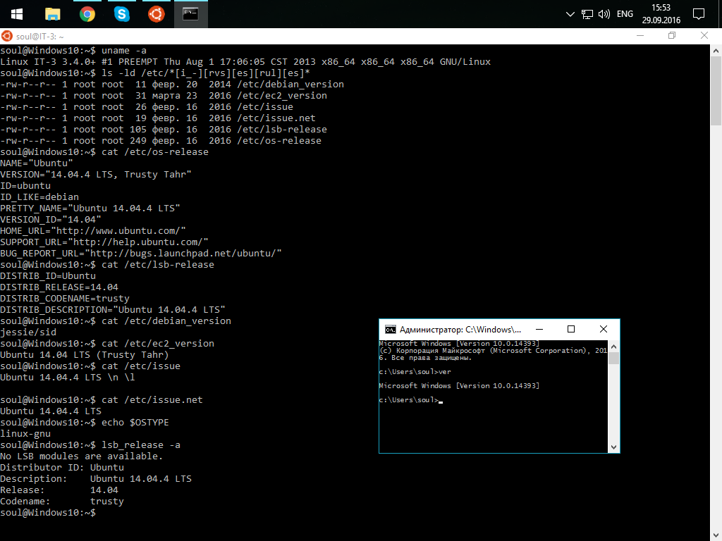
Task: Open the clock and calendar flyout
Action: (661, 14)
